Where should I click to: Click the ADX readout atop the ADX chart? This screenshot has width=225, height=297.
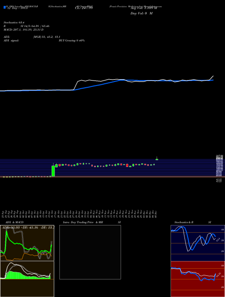pos(28,227)
